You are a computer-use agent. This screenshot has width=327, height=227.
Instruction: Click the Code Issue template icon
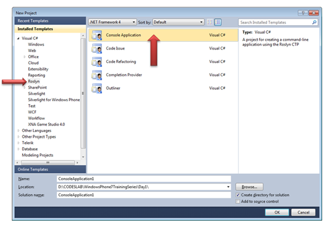tap(96, 48)
